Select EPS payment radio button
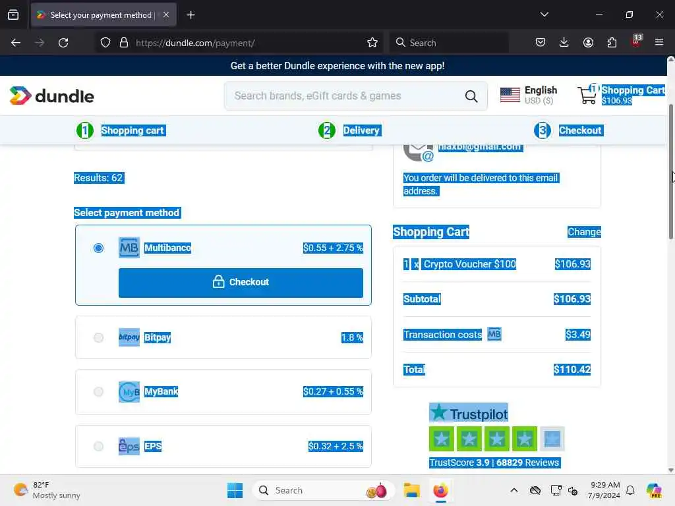 point(99,446)
